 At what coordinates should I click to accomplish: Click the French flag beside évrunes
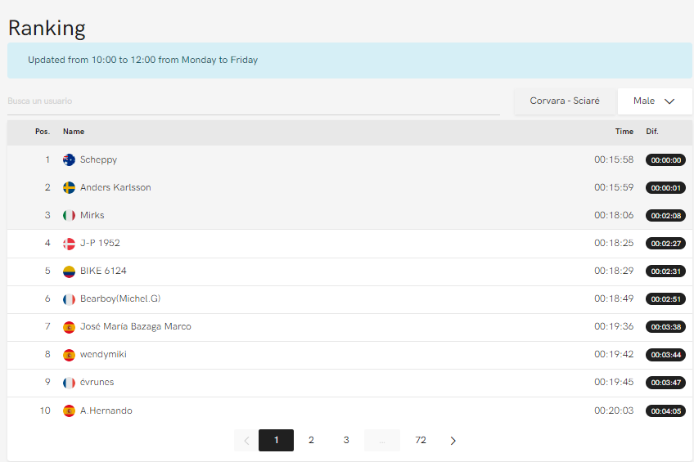(x=69, y=383)
